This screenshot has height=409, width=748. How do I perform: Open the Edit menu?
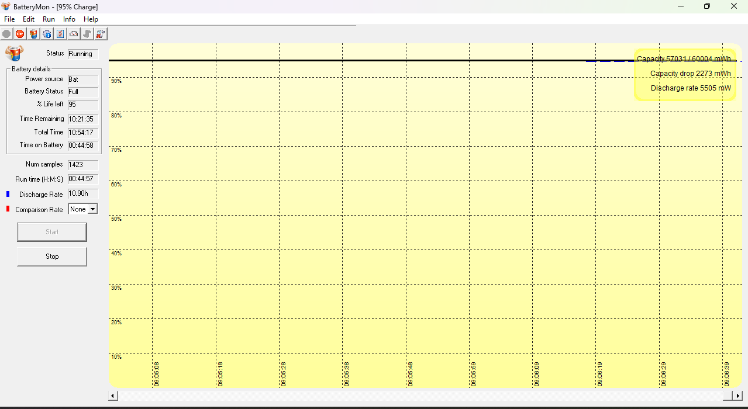[29, 19]
